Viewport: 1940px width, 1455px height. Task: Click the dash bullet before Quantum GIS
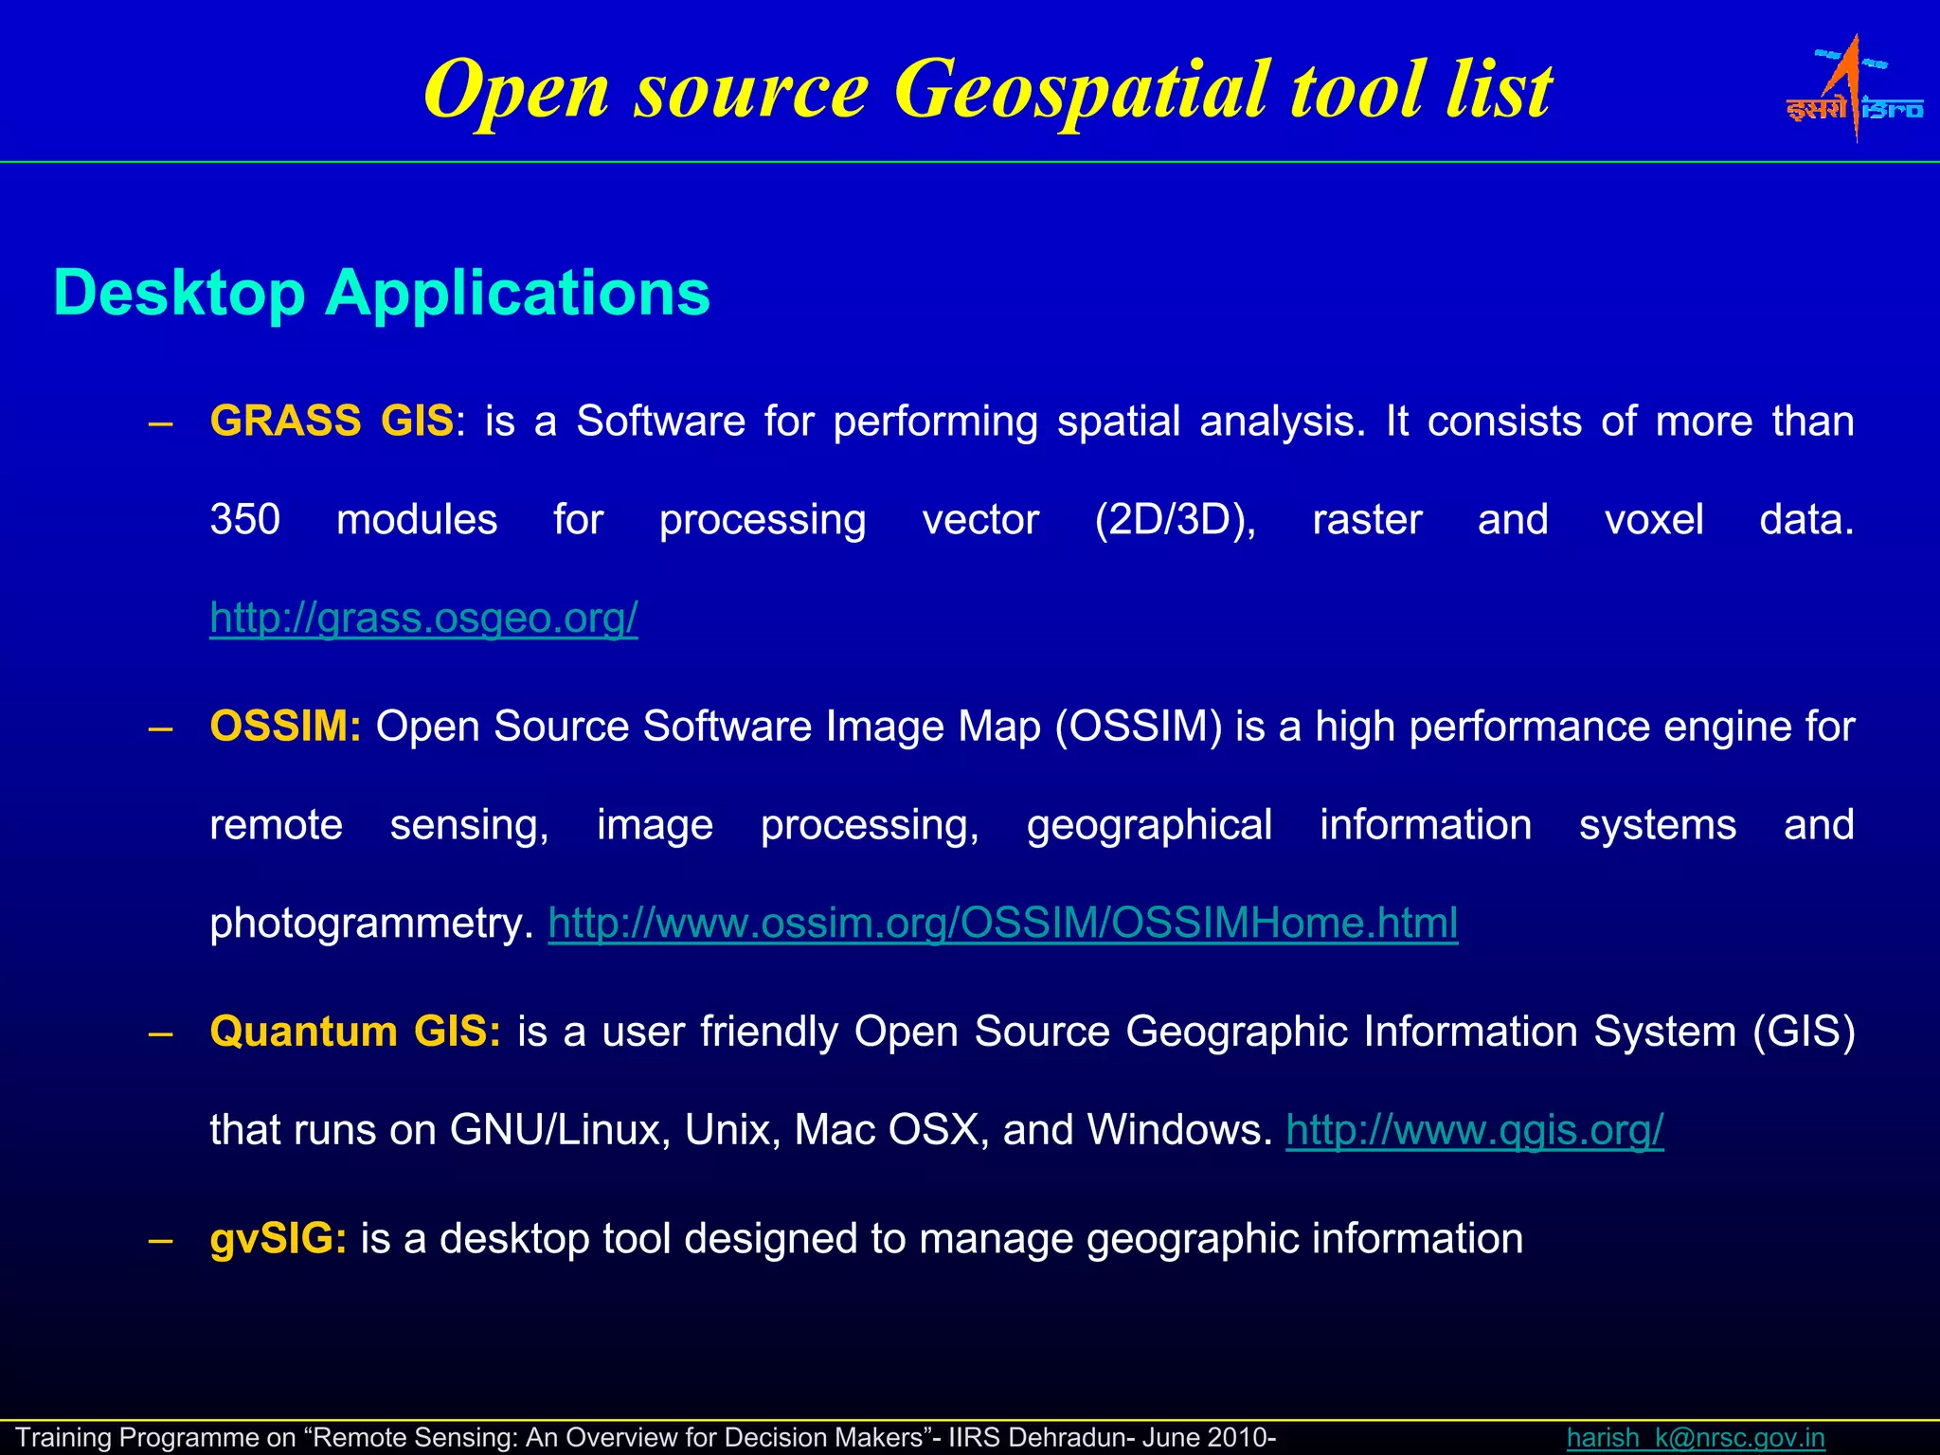click(x=160, y=1033)
